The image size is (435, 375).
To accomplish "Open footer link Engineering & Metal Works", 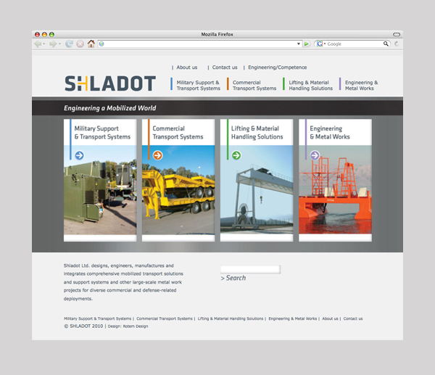I will click(x=293, y=318).
